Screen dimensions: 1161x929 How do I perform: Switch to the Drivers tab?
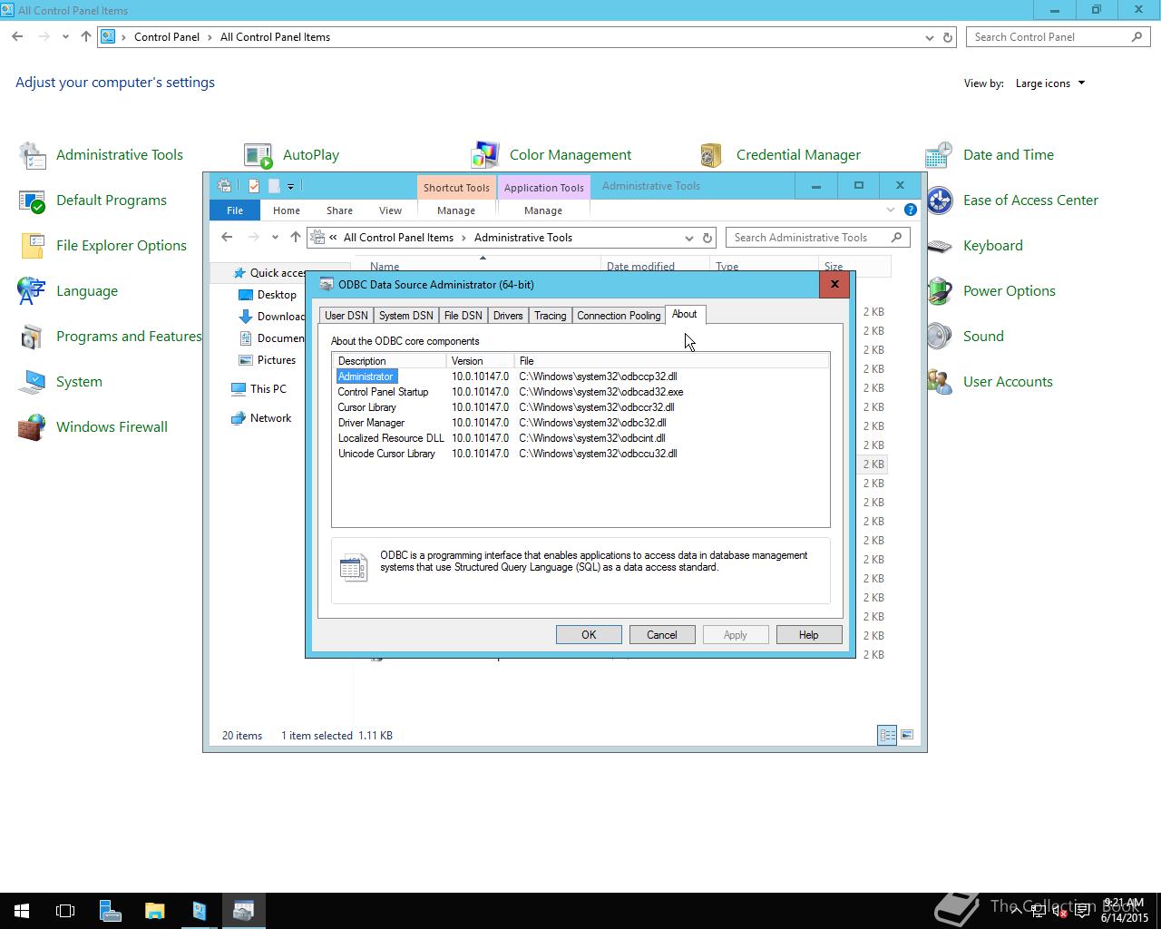(508, 316)
